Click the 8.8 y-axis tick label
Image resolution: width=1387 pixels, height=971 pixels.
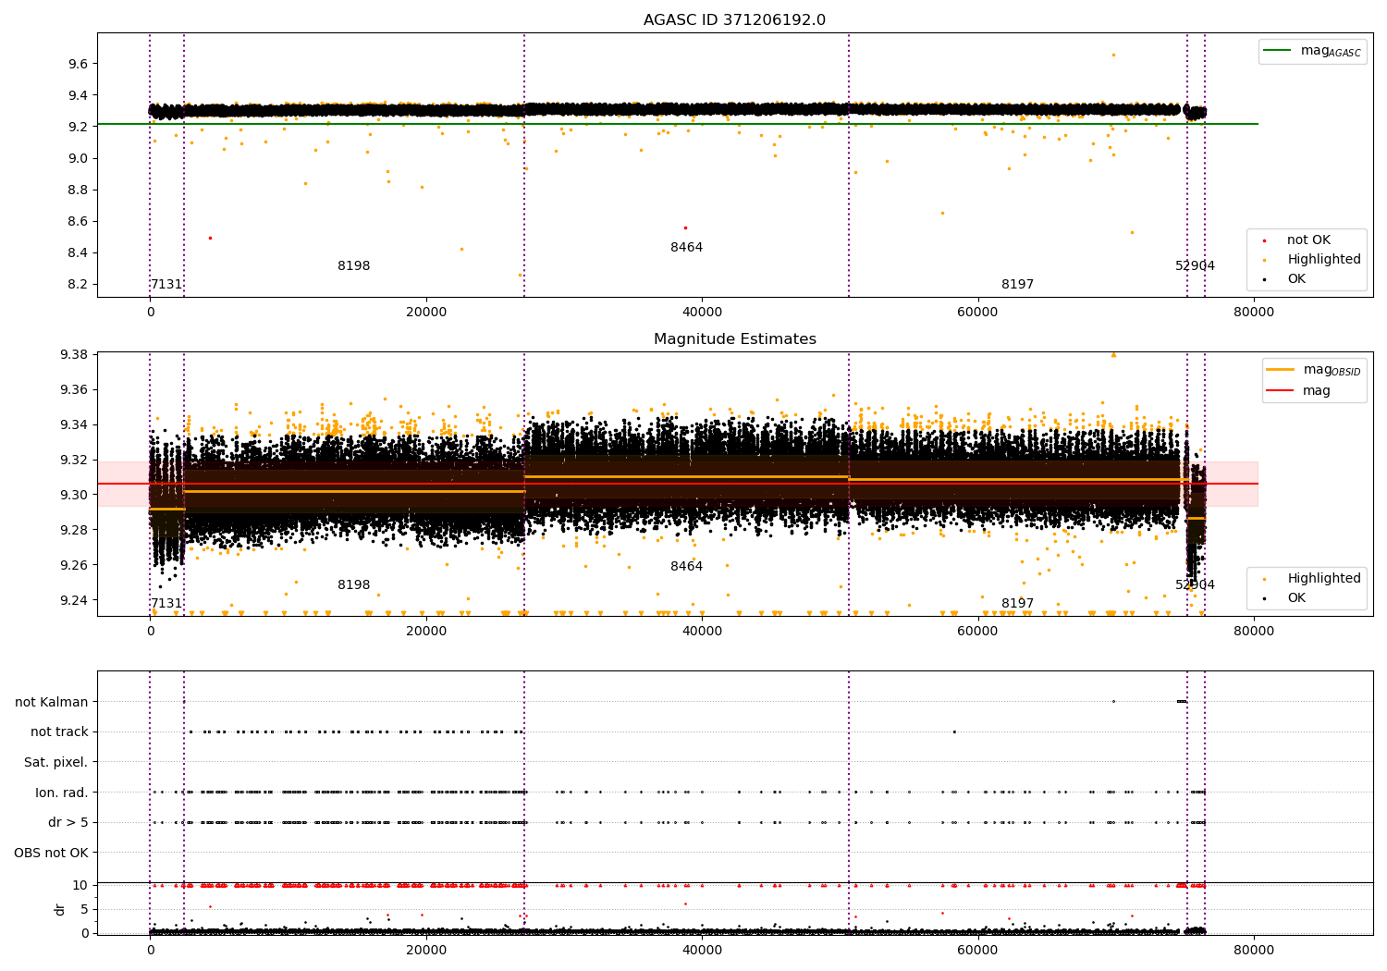coord(78,190)
